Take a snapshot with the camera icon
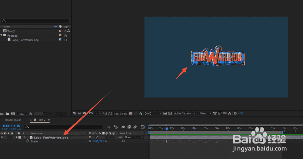The image size is (303, 159). click(131, 113)
